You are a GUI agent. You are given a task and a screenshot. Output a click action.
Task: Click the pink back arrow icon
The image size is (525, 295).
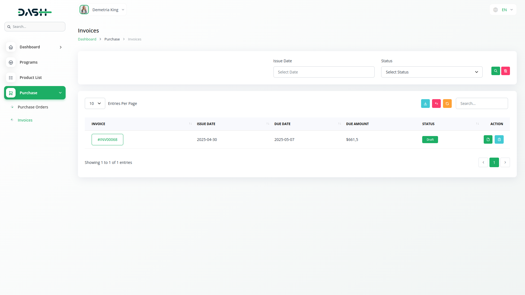436,104
